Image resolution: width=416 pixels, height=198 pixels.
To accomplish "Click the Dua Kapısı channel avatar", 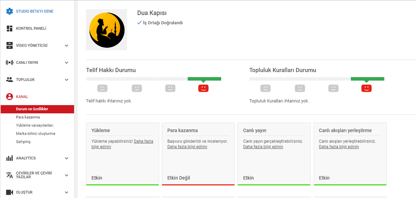I will tap(106, 30).
